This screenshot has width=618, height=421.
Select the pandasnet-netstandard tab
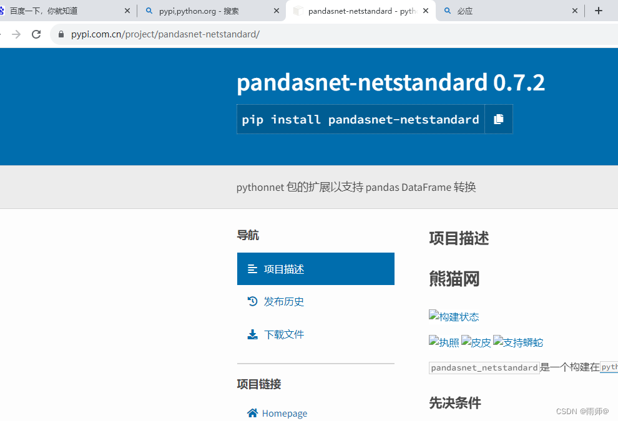point(353,10)
